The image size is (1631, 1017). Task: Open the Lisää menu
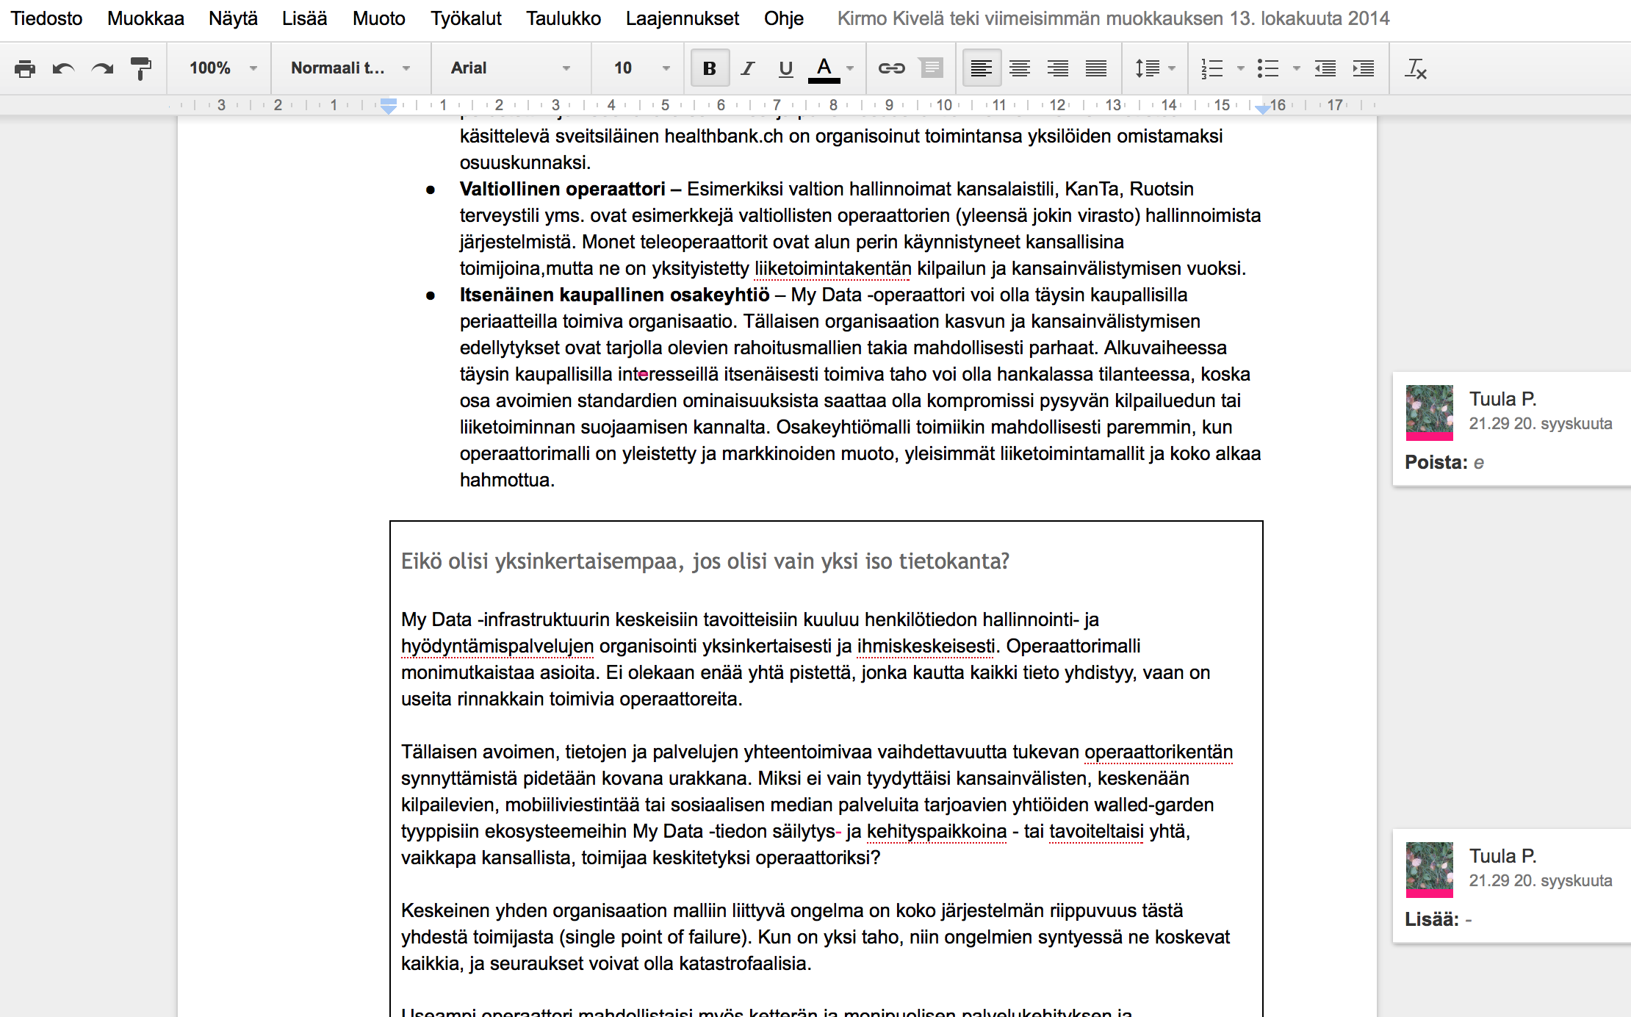[x=304, y=18]
